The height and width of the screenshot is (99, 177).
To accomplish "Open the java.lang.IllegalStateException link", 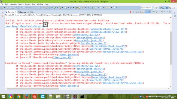I will click(x=25, y=26).
